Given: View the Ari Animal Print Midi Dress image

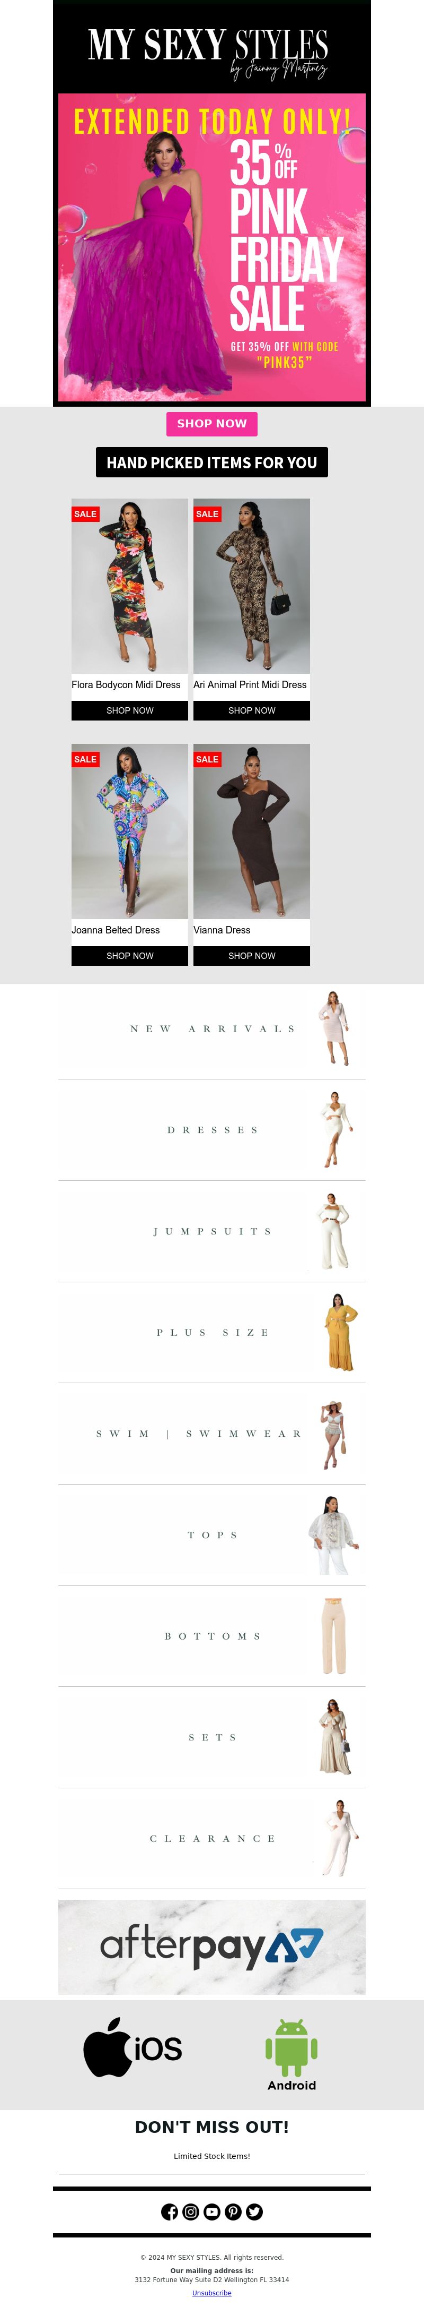Looking at the screenshot, I should [252, 586].
